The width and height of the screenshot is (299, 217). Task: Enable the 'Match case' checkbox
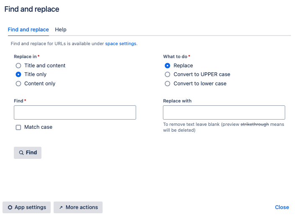(x=18, y=128)
